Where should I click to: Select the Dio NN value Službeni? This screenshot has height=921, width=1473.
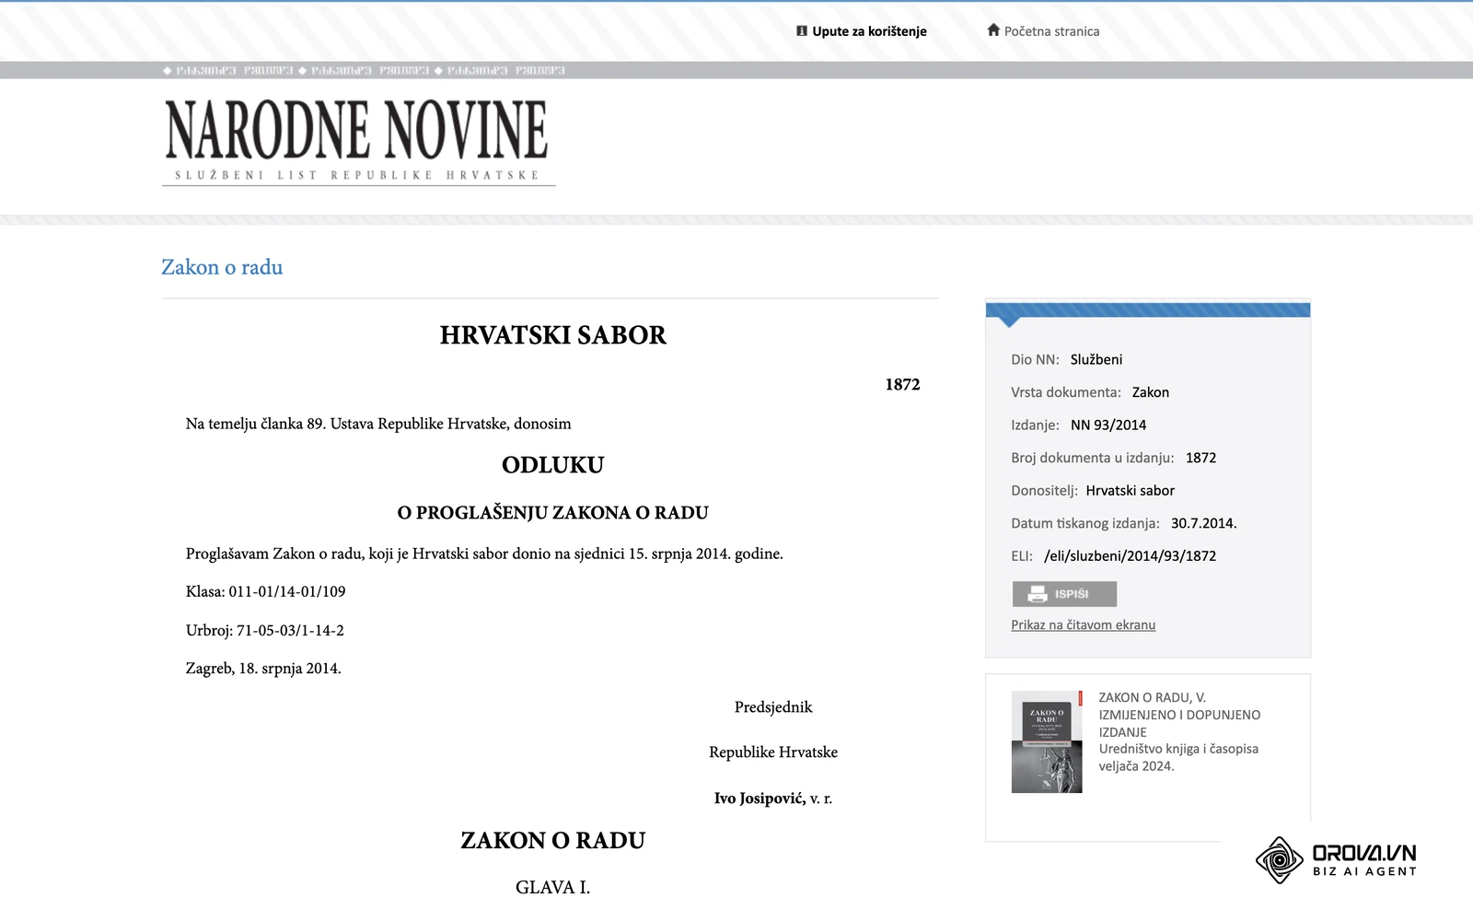coord(1096,360)
